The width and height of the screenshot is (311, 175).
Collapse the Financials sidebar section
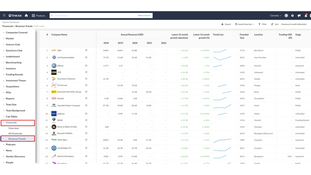tap(11, 122)
